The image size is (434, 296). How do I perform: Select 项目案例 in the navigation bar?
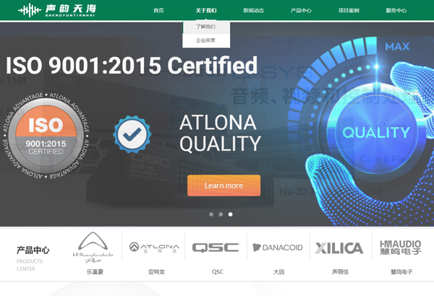click(x=349, y=11)
